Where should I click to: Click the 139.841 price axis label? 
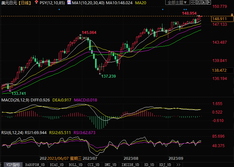[220, 61]
